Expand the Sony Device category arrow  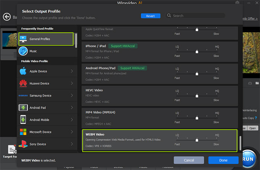pos(72,144)
